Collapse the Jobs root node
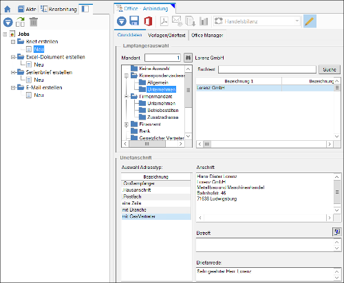This screenshot has width=344, height=283. [x=5, y=34]
